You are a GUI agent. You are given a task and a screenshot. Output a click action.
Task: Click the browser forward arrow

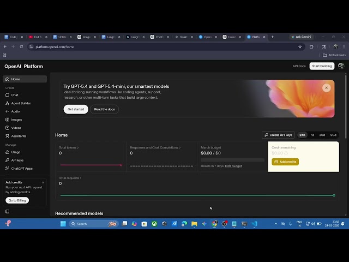point(13,47)
